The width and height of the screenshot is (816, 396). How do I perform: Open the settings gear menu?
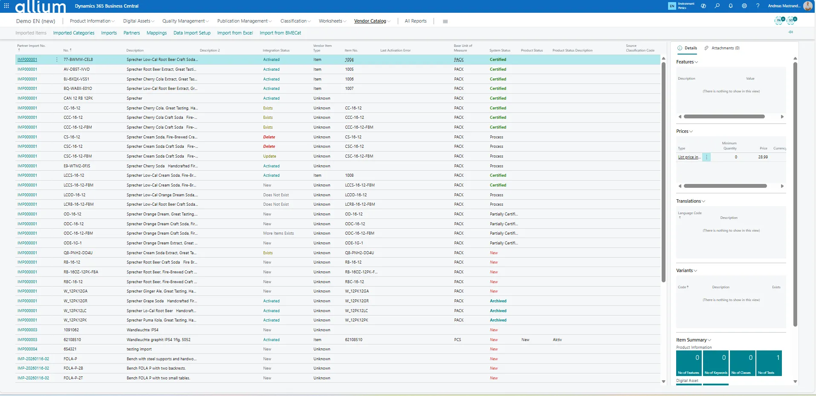pos(744,6)
